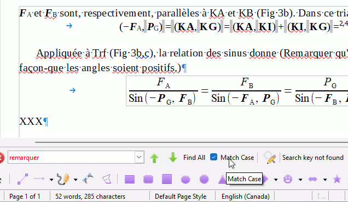
Task: Uncheck the Match Case checkbox
Action: (x=213, y=157)
